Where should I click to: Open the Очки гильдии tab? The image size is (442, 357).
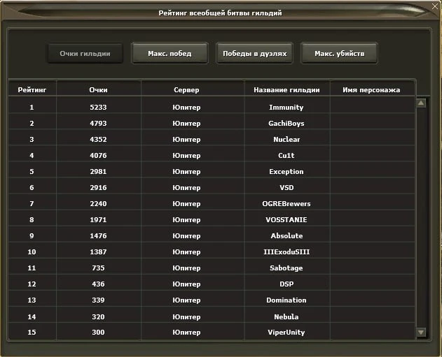tap(85, 53)
